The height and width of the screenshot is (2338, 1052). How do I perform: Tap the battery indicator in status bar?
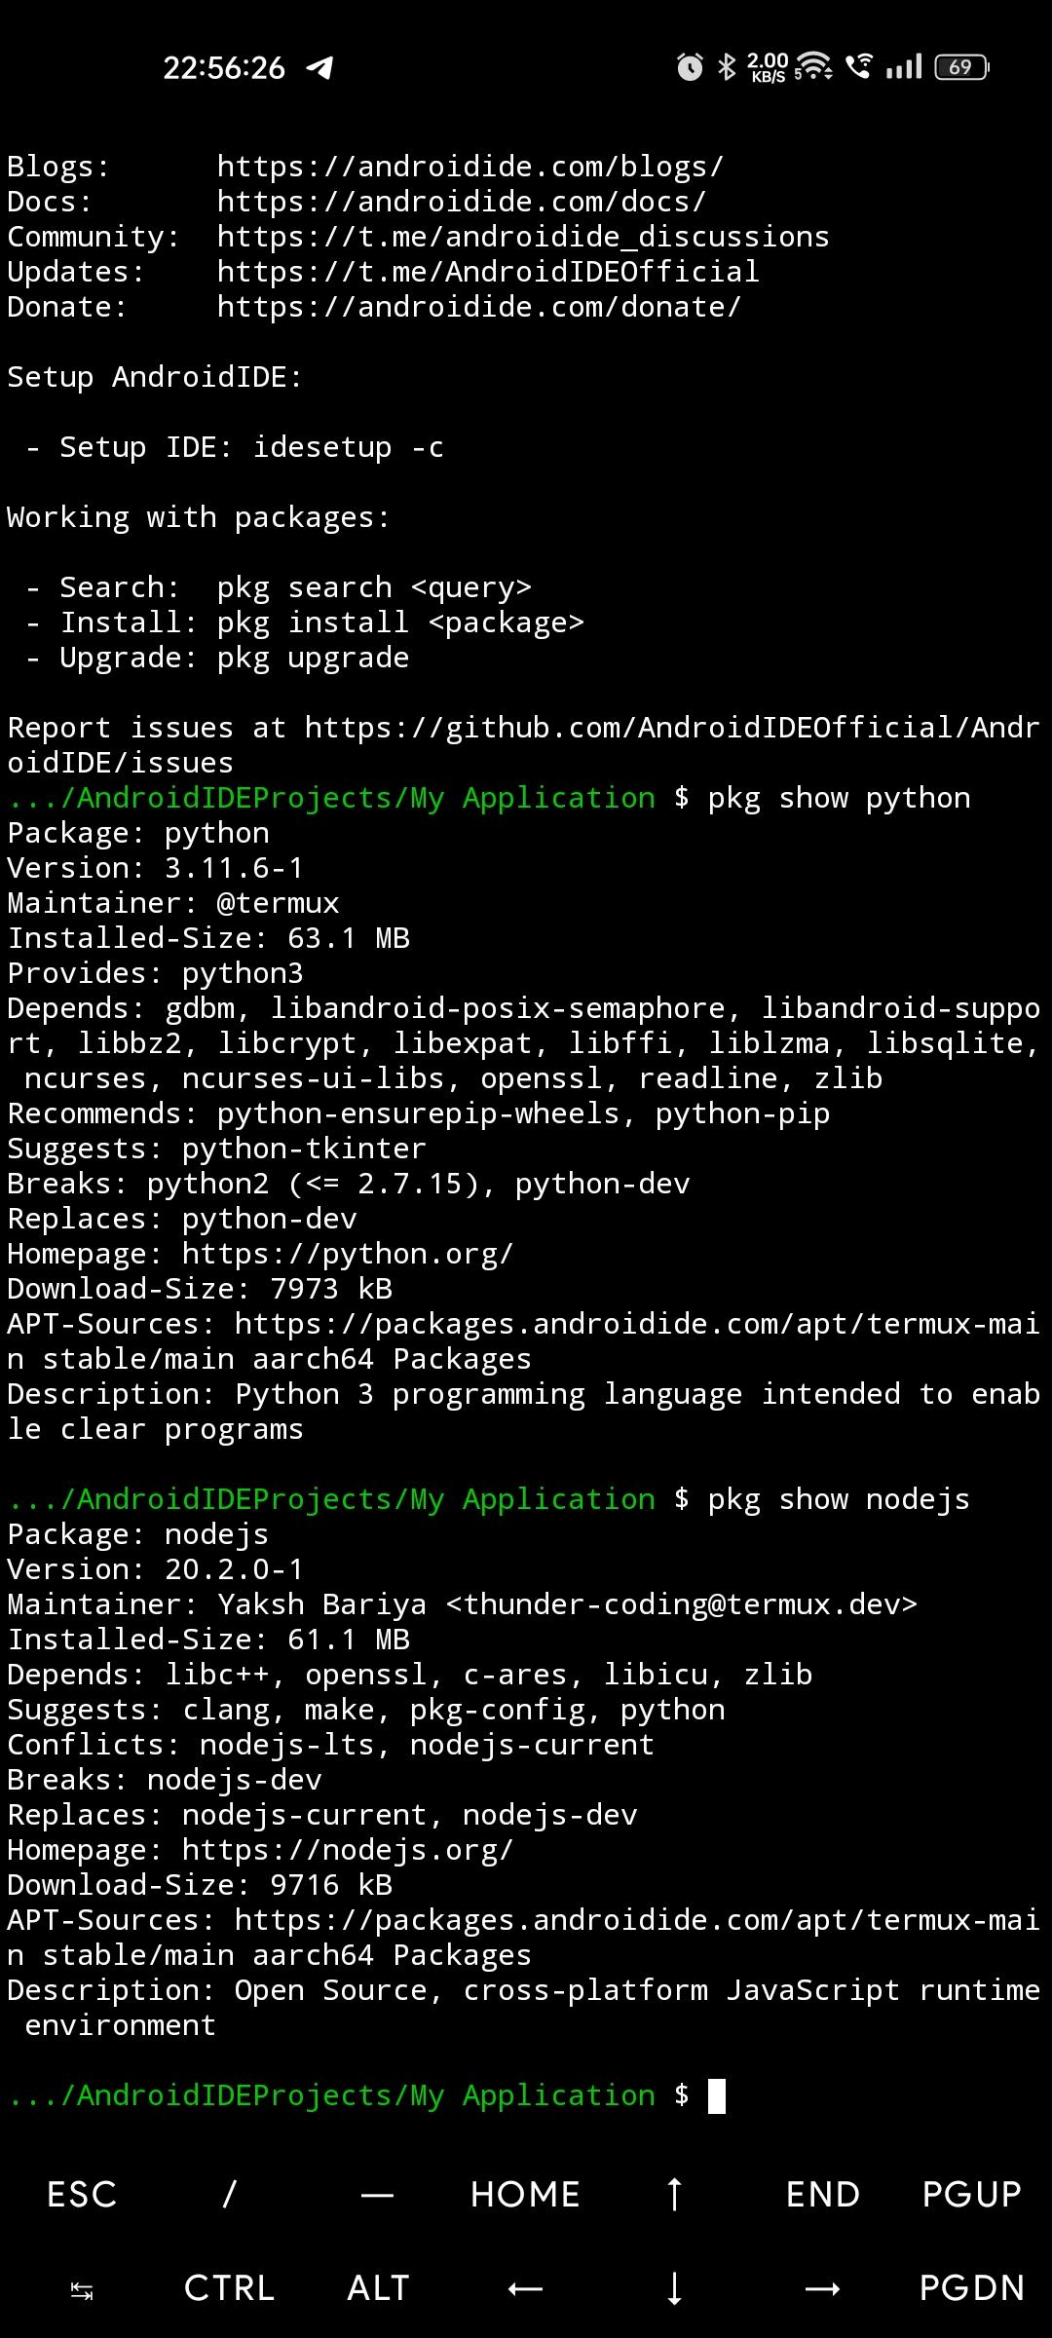[x=960, y=67]
